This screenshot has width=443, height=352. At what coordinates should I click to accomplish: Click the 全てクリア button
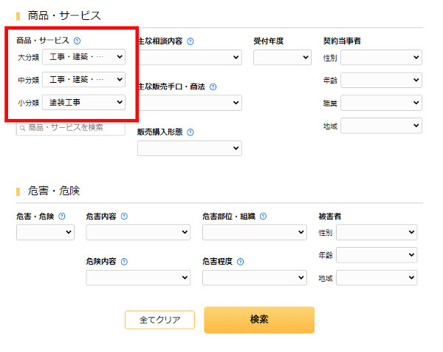(x=159, y=319)
